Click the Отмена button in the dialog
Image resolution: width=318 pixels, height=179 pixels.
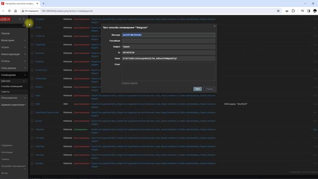pos(209,89)
